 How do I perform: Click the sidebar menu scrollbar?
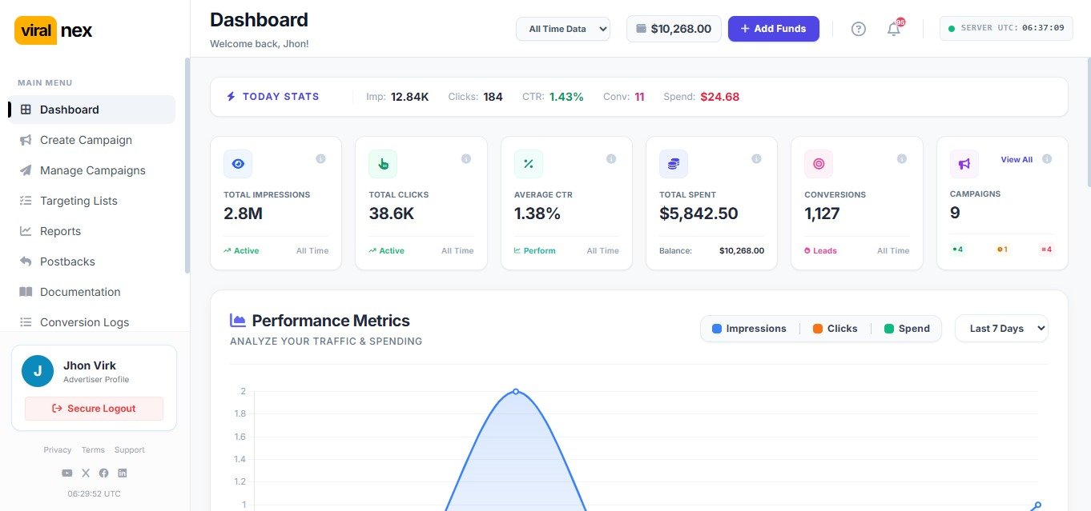[x=187, y=166]
